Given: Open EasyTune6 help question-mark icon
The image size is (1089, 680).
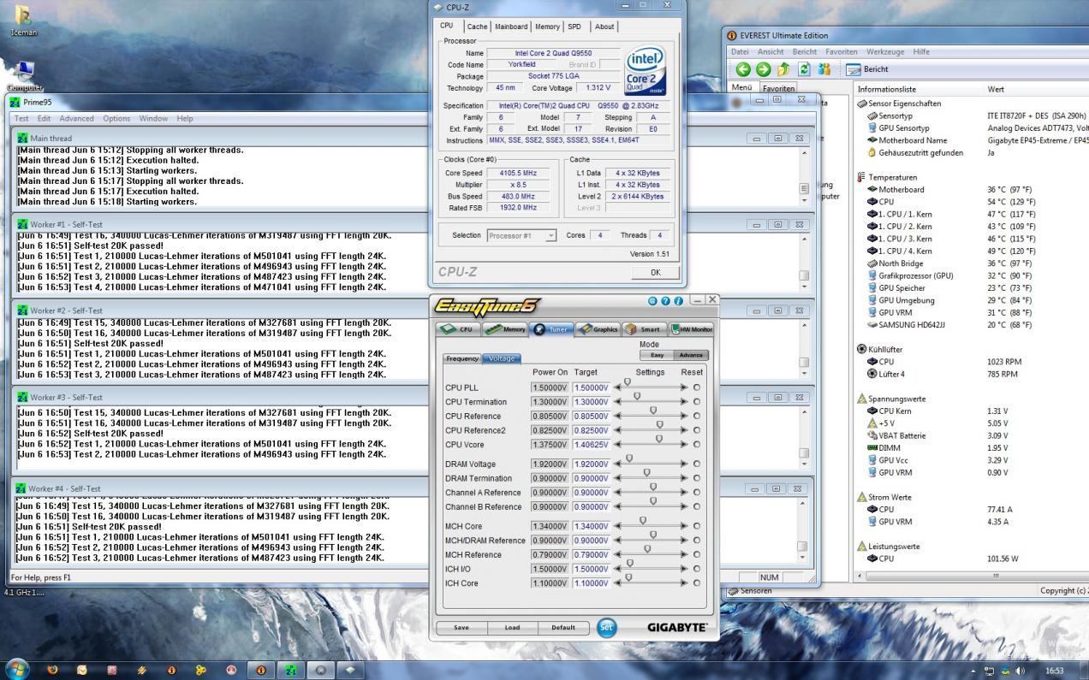Looking at the screenshot, I should (x=665, y=301).
